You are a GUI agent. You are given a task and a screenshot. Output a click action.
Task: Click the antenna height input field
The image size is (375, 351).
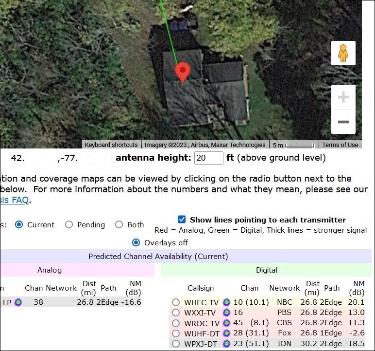[208, 158]
